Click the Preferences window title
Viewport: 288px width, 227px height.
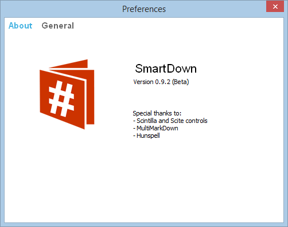pos(144,9)
